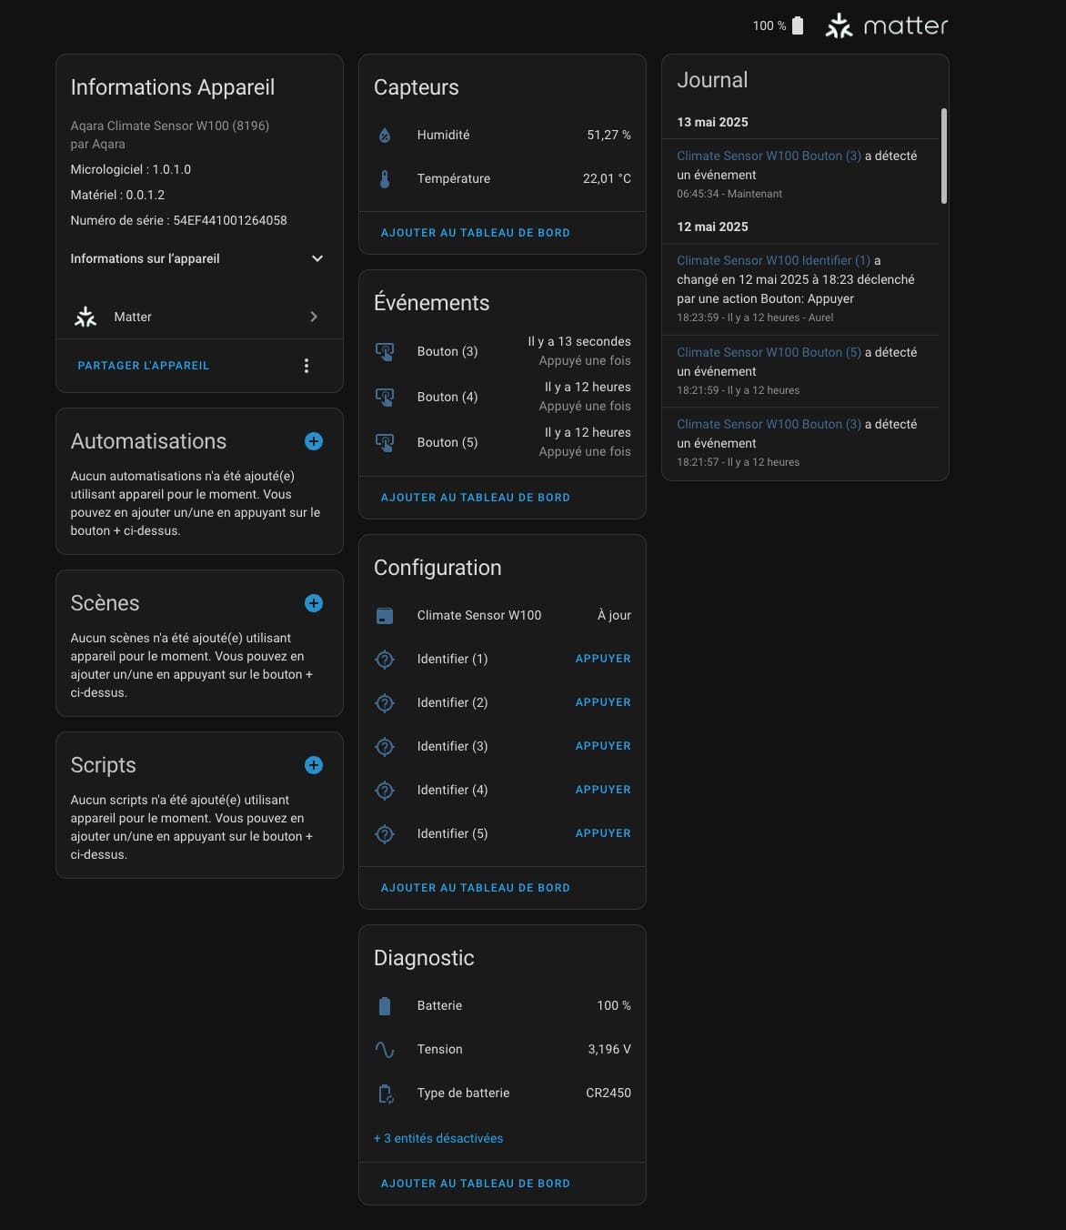Click the Climate Sensor W100 firmware icon
The height and width of the screenshot is (1230, 1066).
click(x=385, y=616)
